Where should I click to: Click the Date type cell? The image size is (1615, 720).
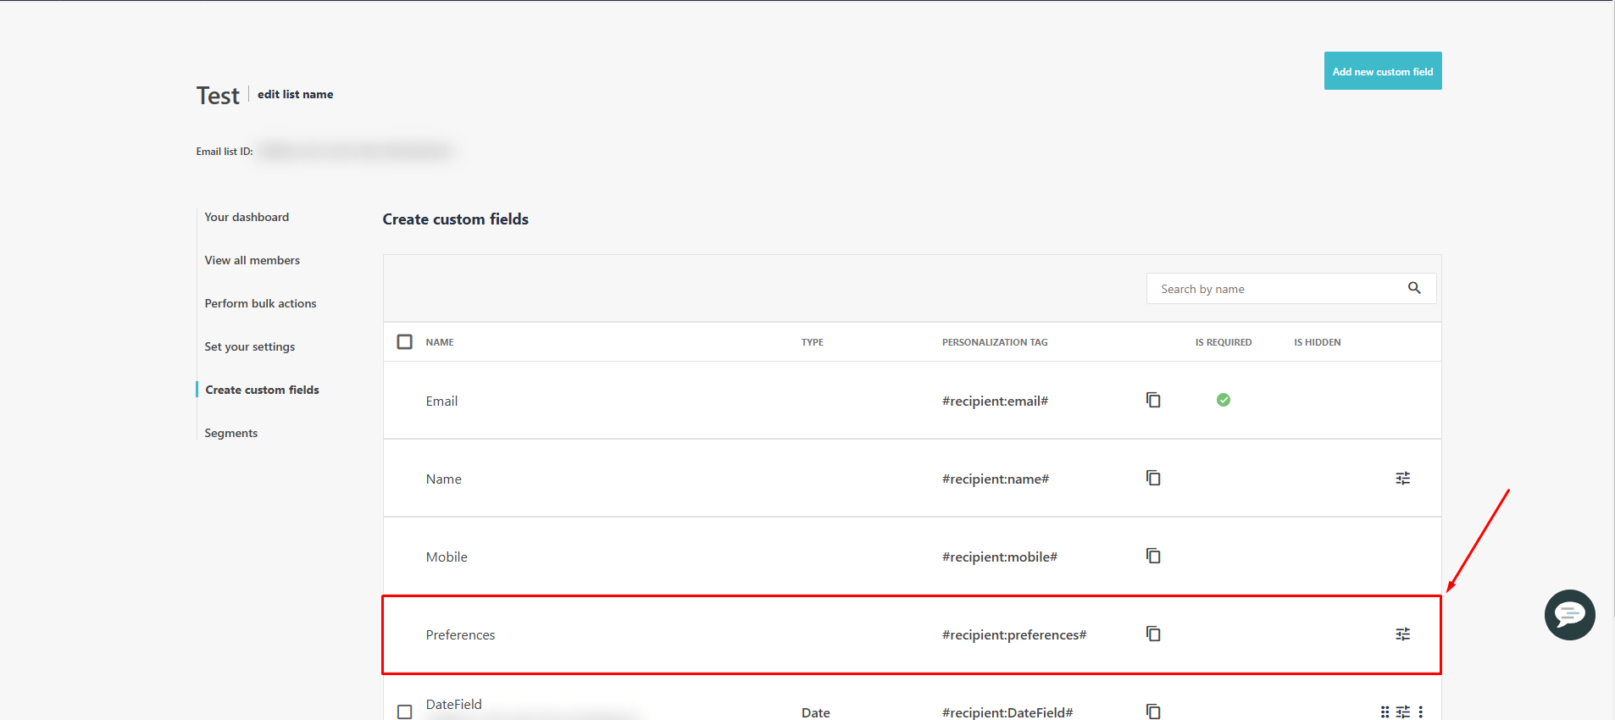click(x=816, y=712)
